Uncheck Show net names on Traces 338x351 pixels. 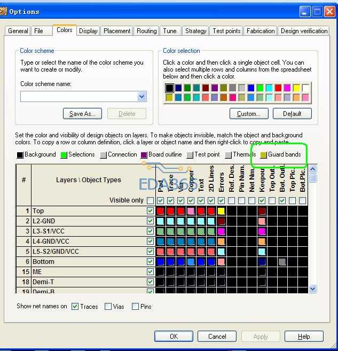75,306
